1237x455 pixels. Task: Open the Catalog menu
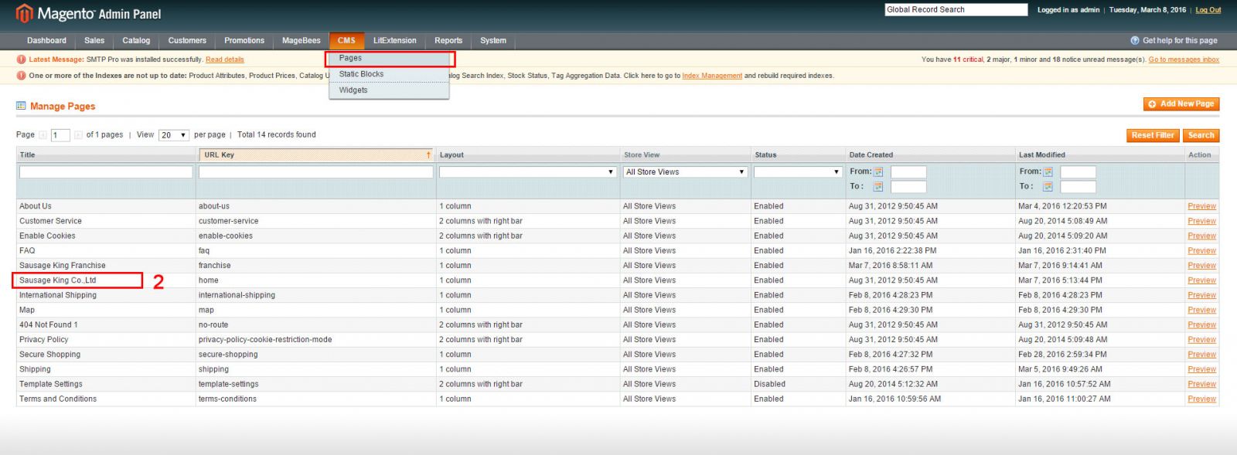point(136,40)
